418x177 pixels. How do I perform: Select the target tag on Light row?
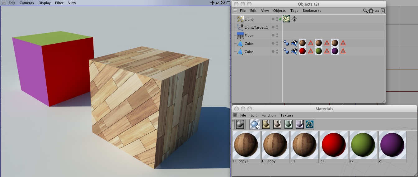294,19
